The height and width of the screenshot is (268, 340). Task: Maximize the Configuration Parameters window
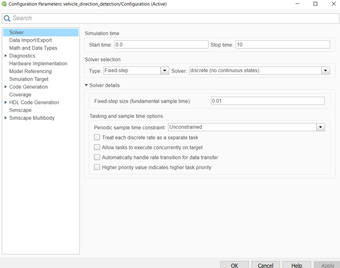click(315, 4)
